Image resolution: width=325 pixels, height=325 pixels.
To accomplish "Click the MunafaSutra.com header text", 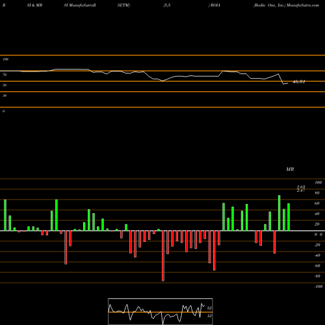I will (303, 5).
